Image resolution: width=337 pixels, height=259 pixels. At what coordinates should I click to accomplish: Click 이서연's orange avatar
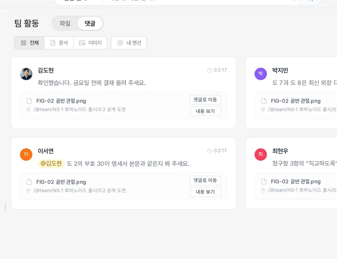(26, 154)
